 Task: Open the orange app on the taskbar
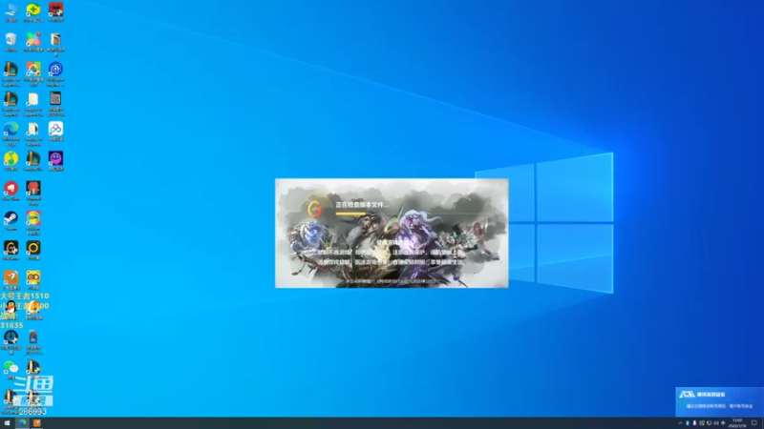point(36,423)
